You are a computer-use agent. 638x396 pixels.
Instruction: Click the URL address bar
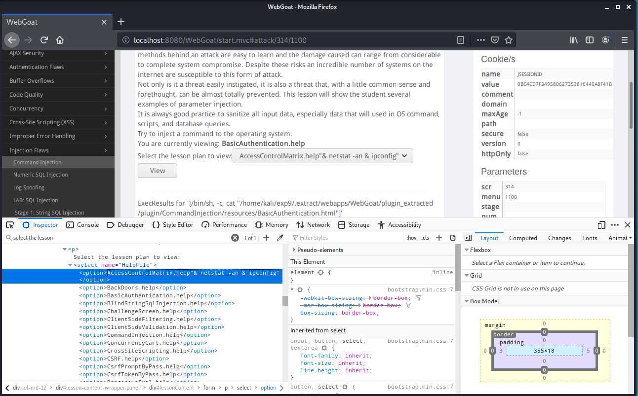[291, 40]
